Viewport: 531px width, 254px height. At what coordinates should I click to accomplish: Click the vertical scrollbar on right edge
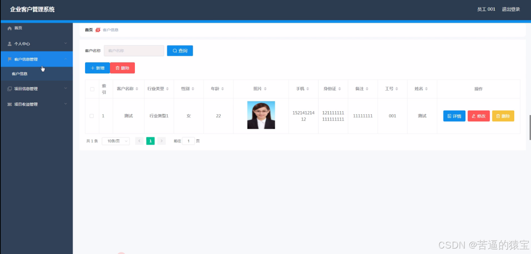[x=529, y=127]
